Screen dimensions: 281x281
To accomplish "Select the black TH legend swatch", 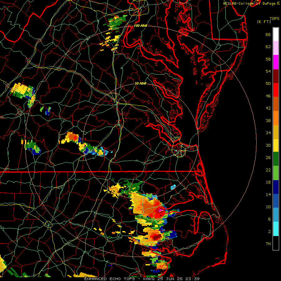I will pyautogui.click(x=276, y=243).
